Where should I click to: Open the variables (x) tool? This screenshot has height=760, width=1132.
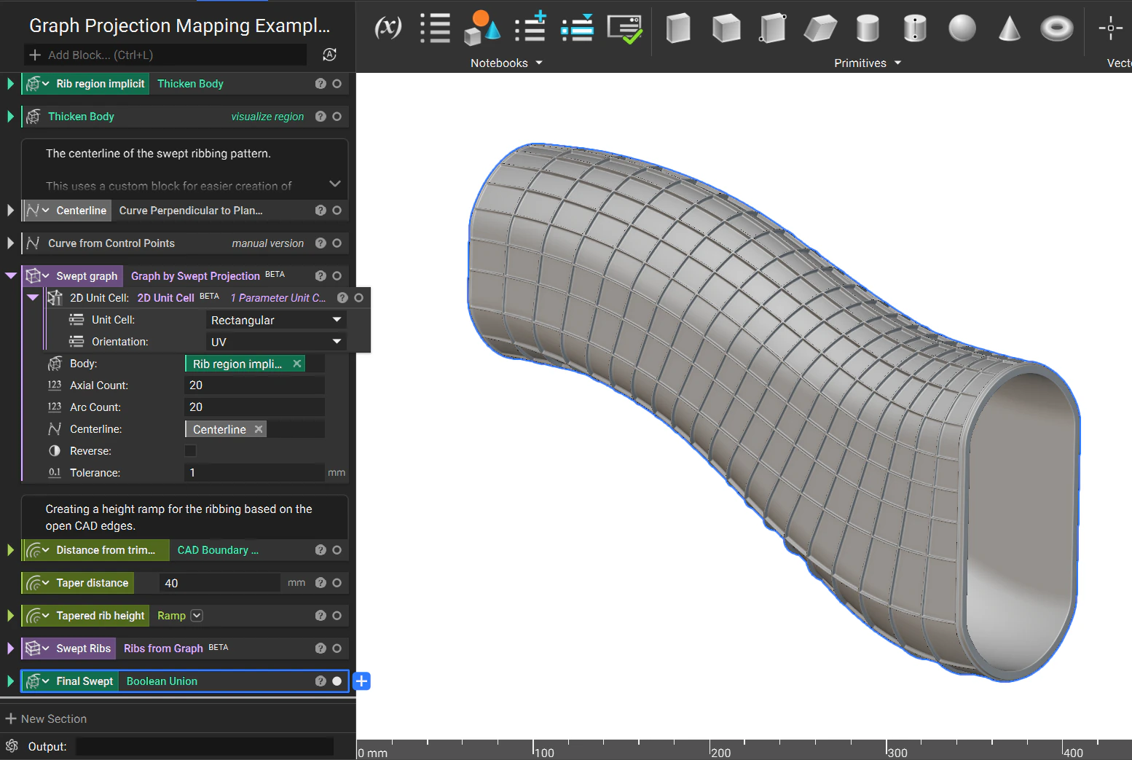(x=388, y=28)
